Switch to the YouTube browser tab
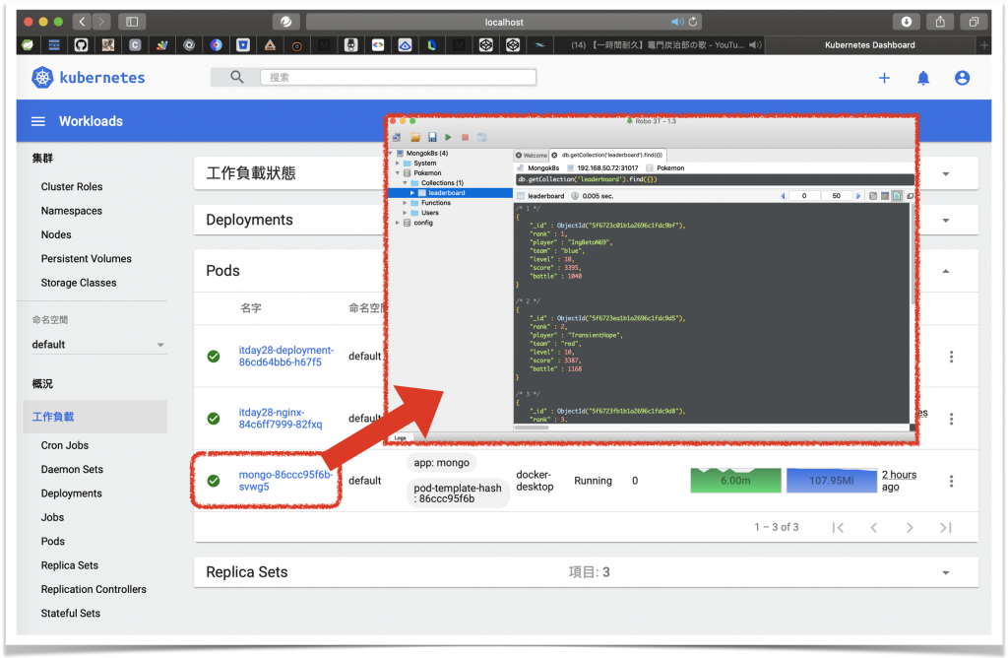Viewport: 1008px width, 658px height. tap(657, 45)
